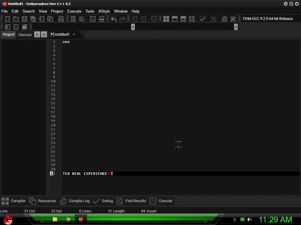301x225 pixels.
Task: Click the Save All toolbar icon
Action: 33,19
